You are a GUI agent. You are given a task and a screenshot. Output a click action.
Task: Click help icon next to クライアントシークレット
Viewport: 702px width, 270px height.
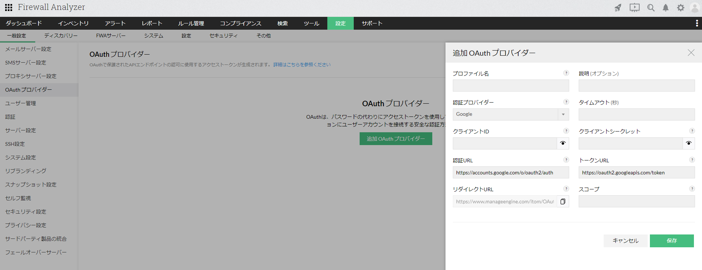coord(692,131)
